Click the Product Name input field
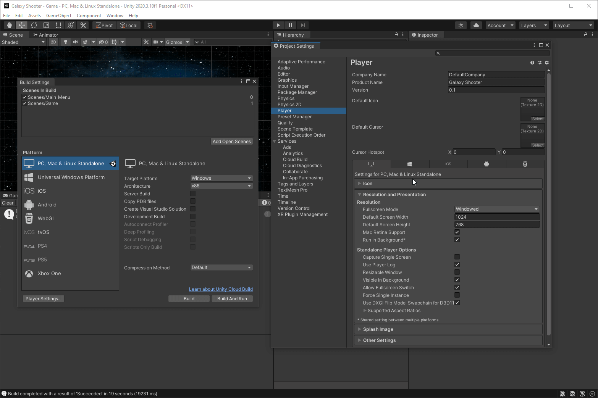 click(496, 82)
